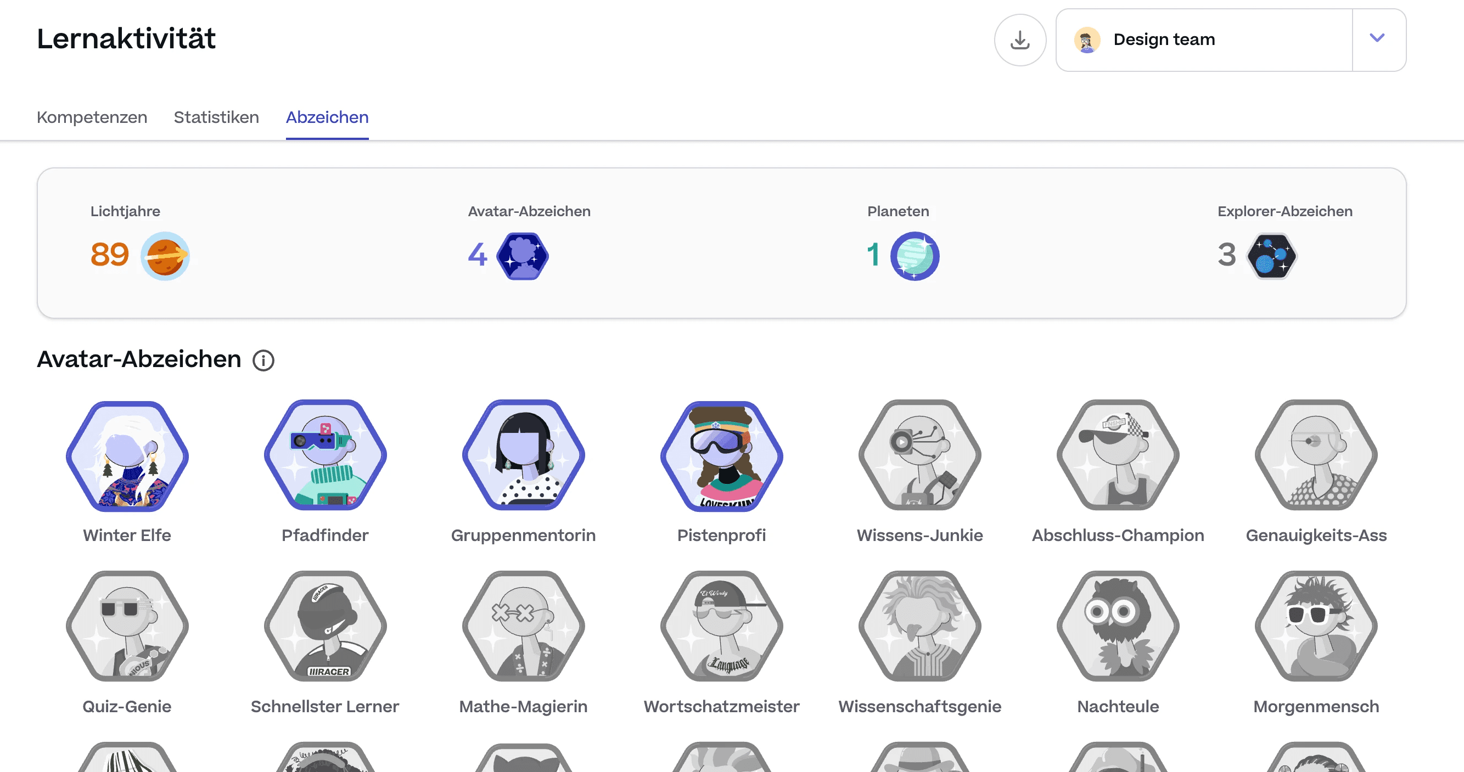This screenshot has height=772, width=1464.
Task: Click the locked Nachteule owl badge
Action: pyautogui.click(x=1117, y=626)
